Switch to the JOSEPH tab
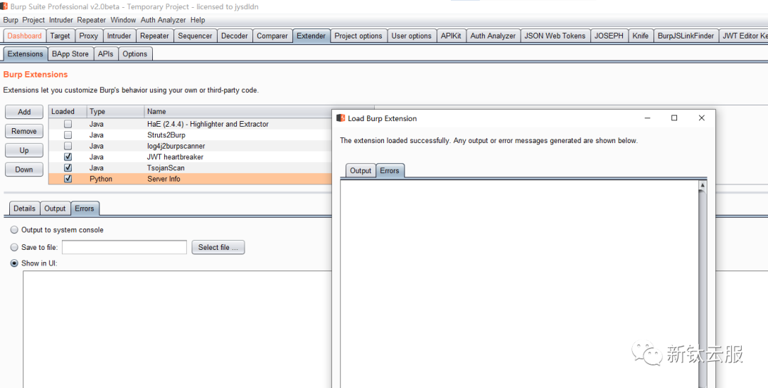Viewport: 768px width, 388px height. (x=609, y=36)
